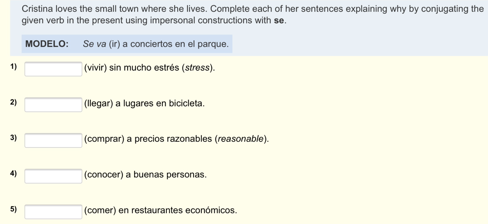Click the phrase 'en restaurantes económicos'
Screen dimensions: 488x224
[178, 210]
